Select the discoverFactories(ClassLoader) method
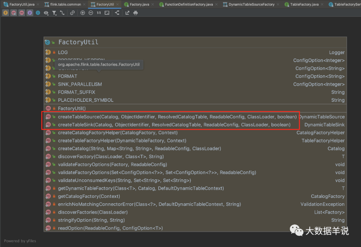361x247 pixels. (x=195, y=212)
